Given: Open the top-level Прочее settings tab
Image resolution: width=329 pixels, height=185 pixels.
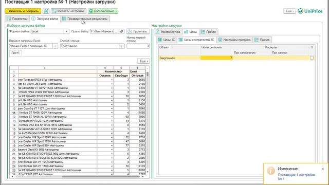Looking at the screenshot, I should pos(209,32).
